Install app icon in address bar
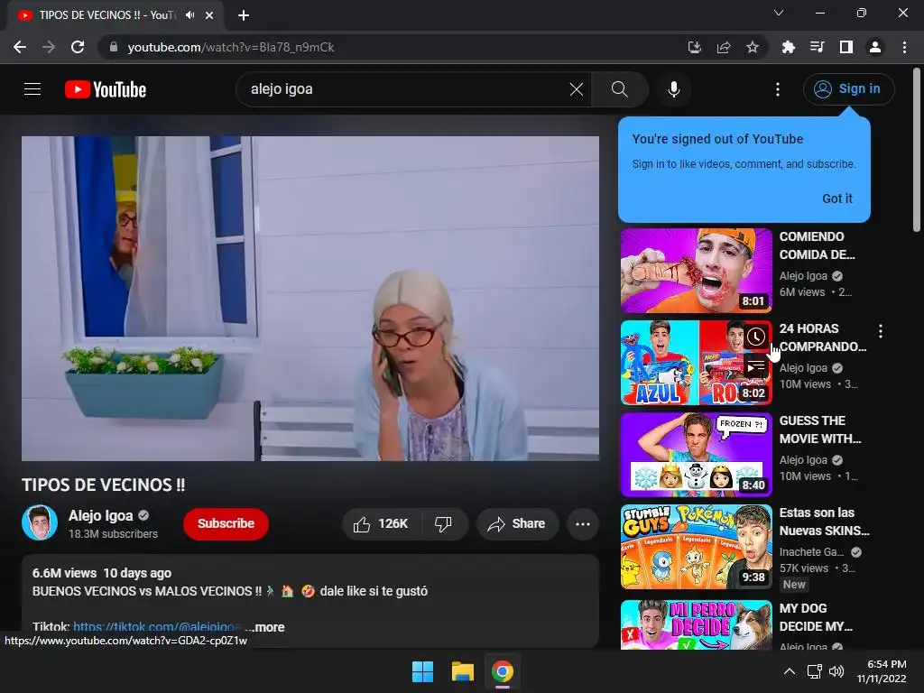 (x=695, y=47)
